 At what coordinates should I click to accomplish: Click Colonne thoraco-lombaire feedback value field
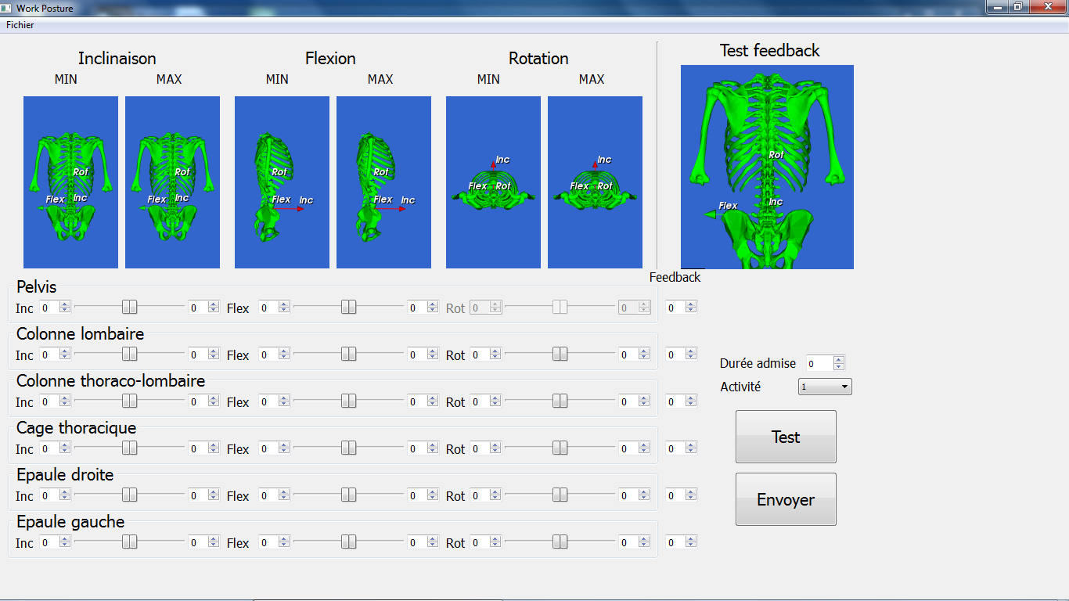click(675, 401)
